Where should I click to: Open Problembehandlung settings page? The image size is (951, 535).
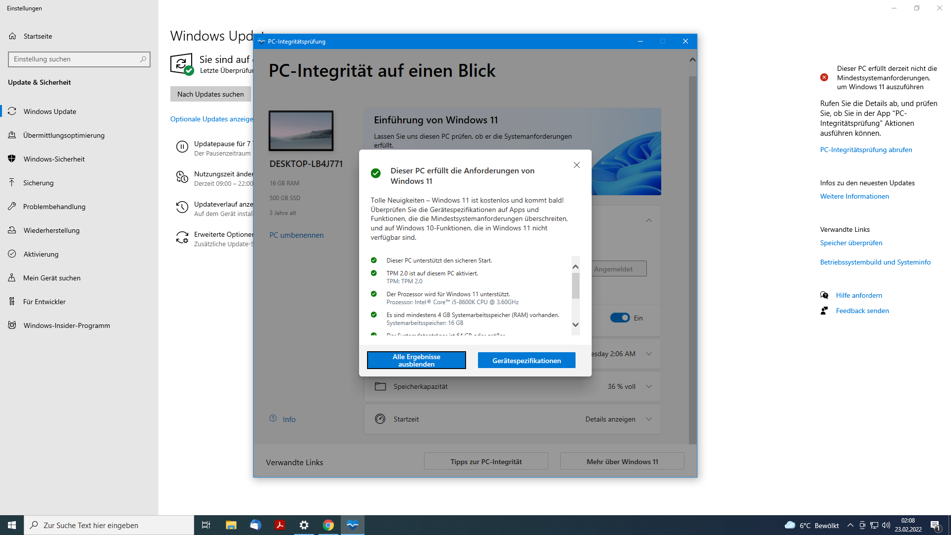tap(54, 207)
